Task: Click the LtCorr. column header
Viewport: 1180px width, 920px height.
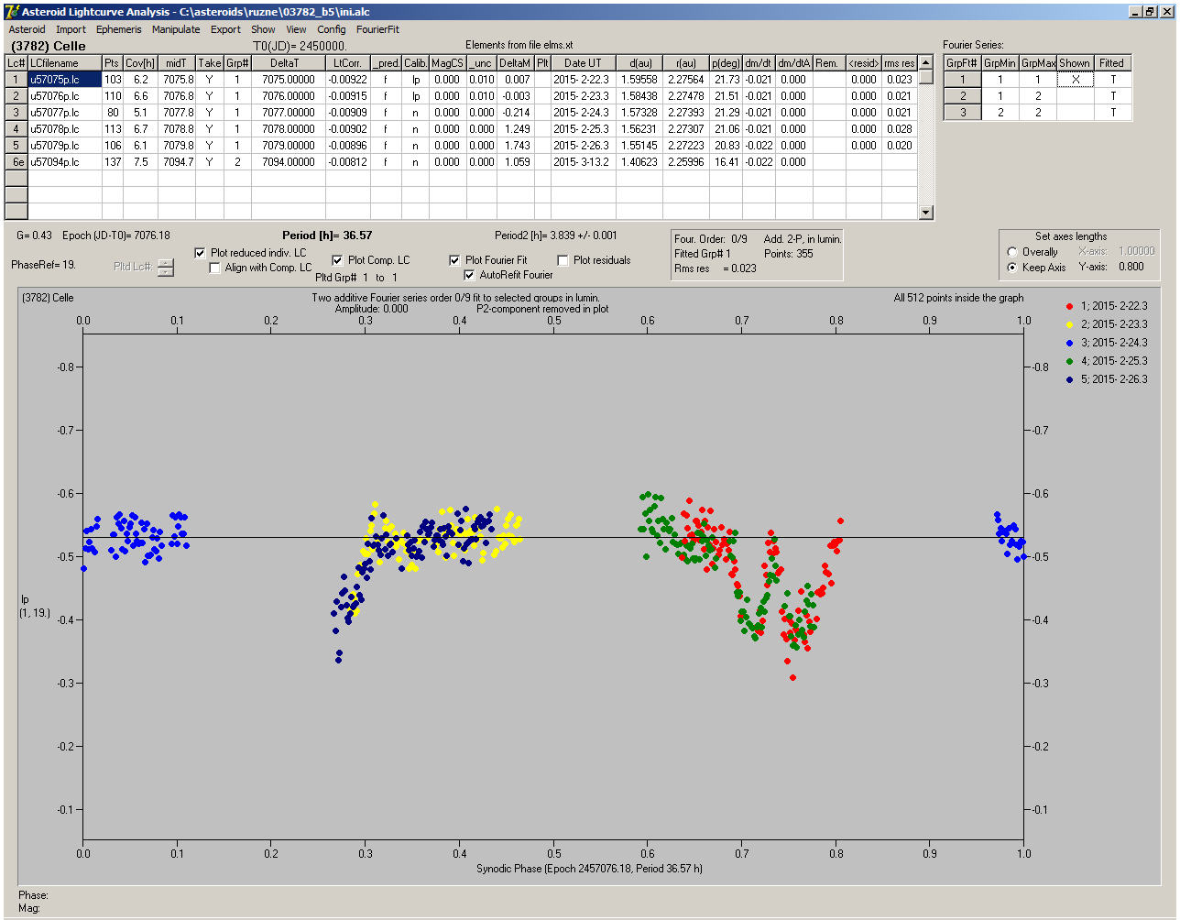Action: click(x=347, y=63)
